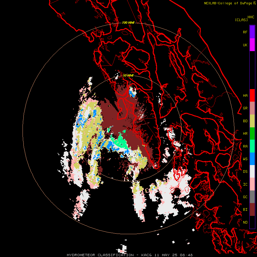The height and width of the screenshot is (257, 257).
Task: Click the UK legend label
Action: point(245,45)
